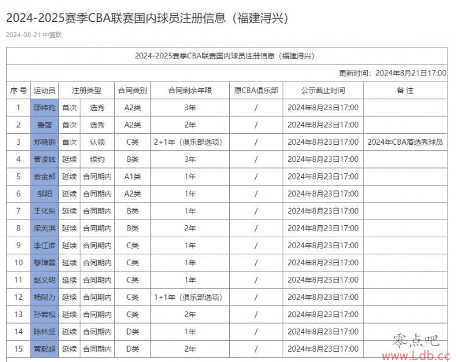
Task: Click the slash cell in 邹阳's row
Action: 256,194
